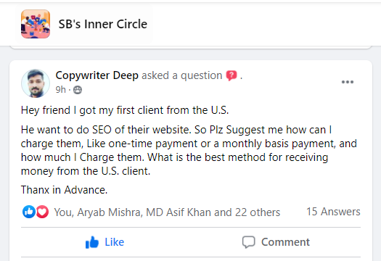Click the Comment button label

(285, 242)
